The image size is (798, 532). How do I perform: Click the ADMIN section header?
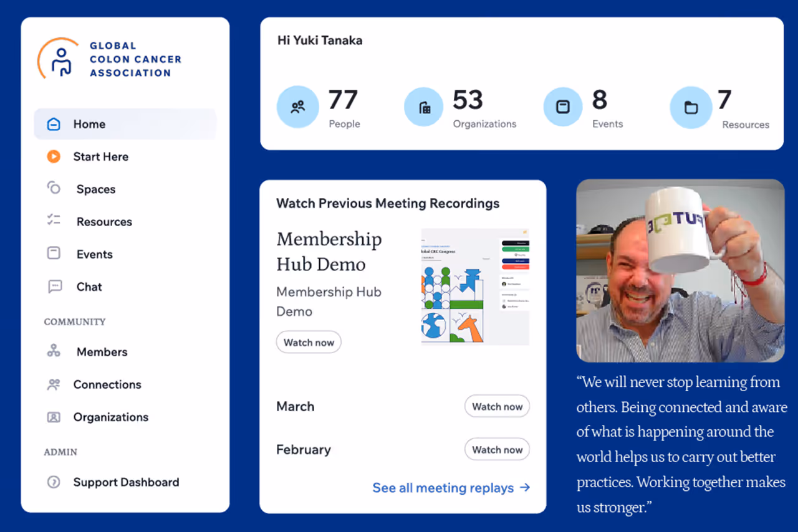pos(60,452)
